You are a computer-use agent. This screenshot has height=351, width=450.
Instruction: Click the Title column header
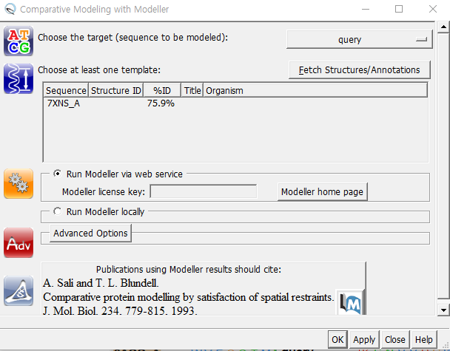tap(192, 91)
